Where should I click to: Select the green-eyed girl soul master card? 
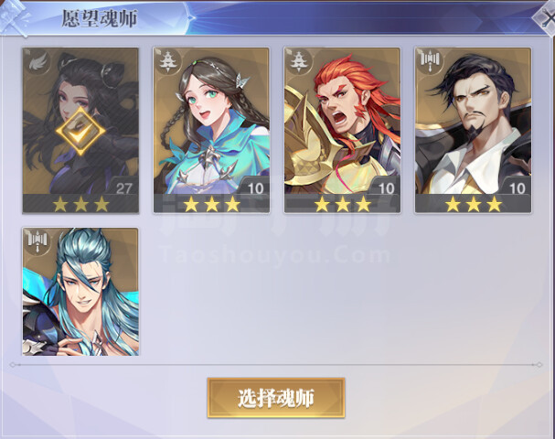[211, 130]
